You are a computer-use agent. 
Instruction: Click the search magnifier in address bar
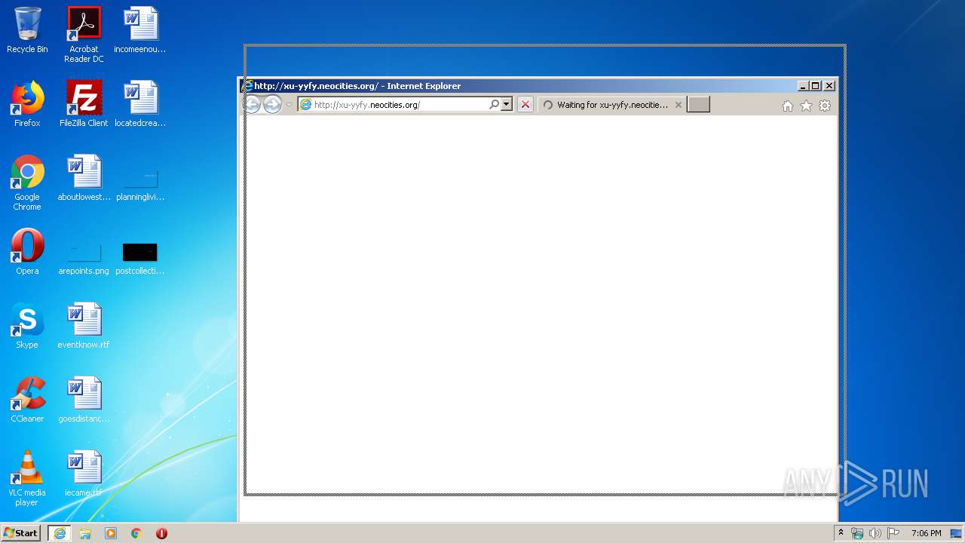(494, 105)
